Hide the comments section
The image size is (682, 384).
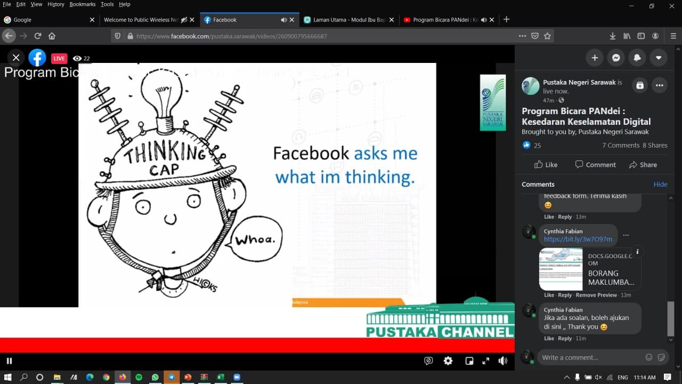point(660,184)
